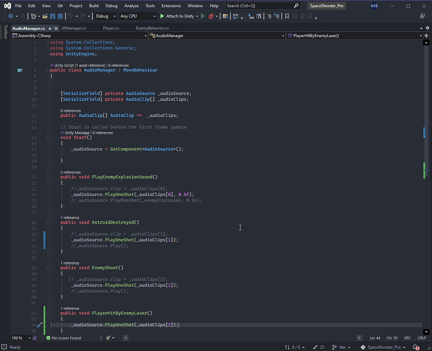Click the horizontal scrollbar right arrow
The image size is (432, 351).
click(359, 338)
